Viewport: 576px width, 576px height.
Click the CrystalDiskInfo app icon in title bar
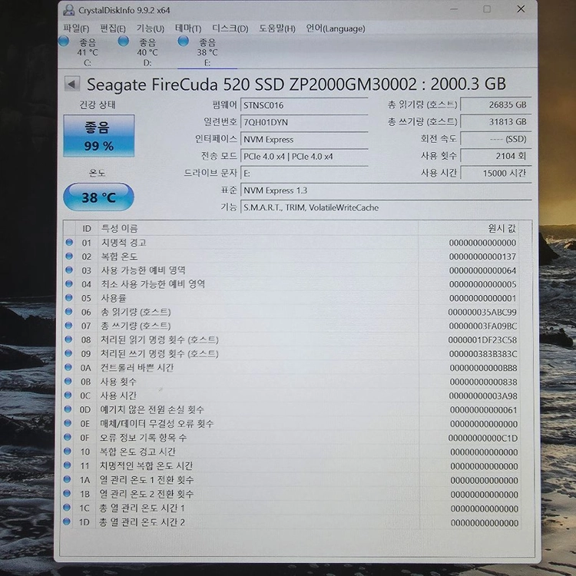(68, 10)
